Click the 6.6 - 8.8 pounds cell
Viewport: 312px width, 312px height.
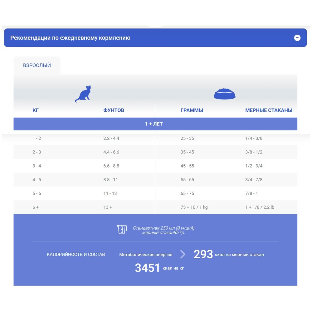[111, 166]
